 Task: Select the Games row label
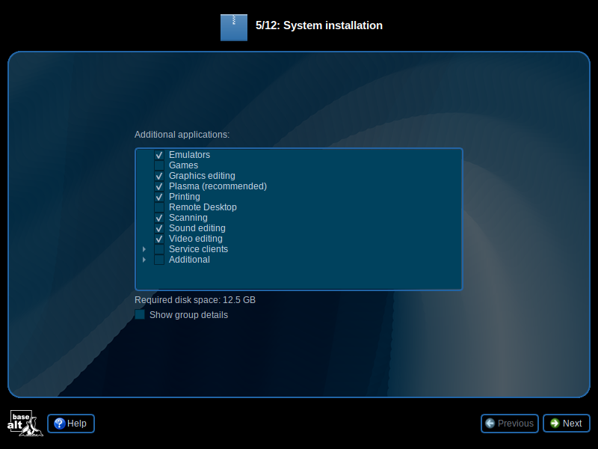tap(183, 165)
